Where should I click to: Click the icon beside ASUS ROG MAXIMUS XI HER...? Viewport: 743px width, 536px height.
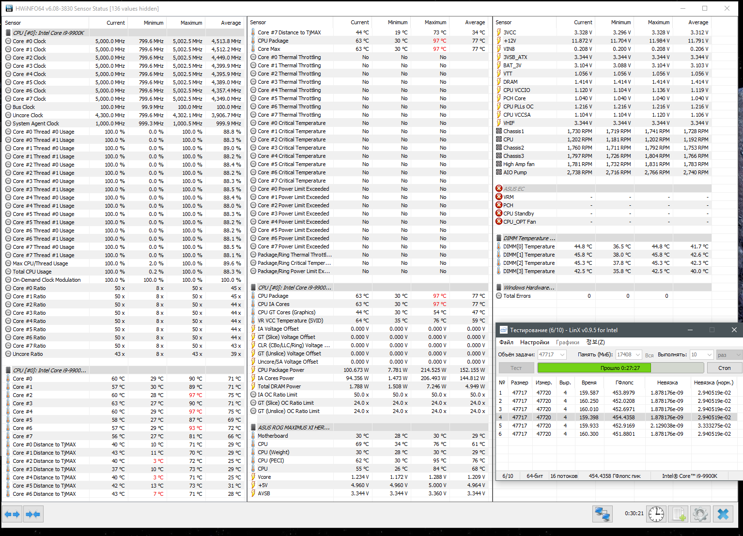pos(253,428)
